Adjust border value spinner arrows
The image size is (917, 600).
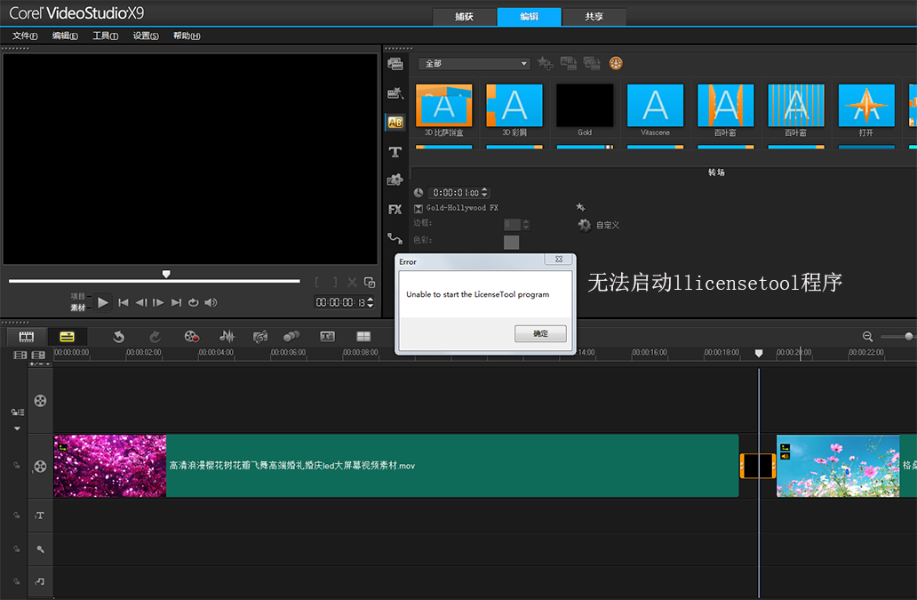click(x=526, y=225)
